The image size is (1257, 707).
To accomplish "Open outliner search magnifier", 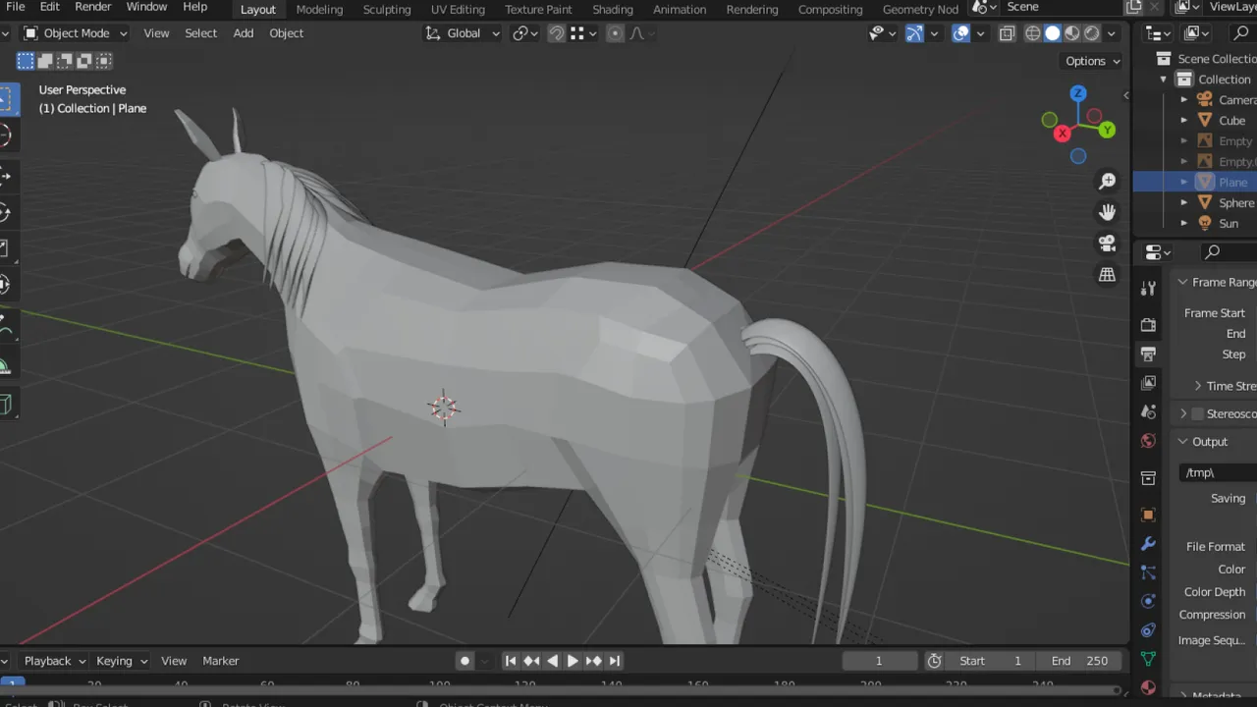I will coord(1241,32).
